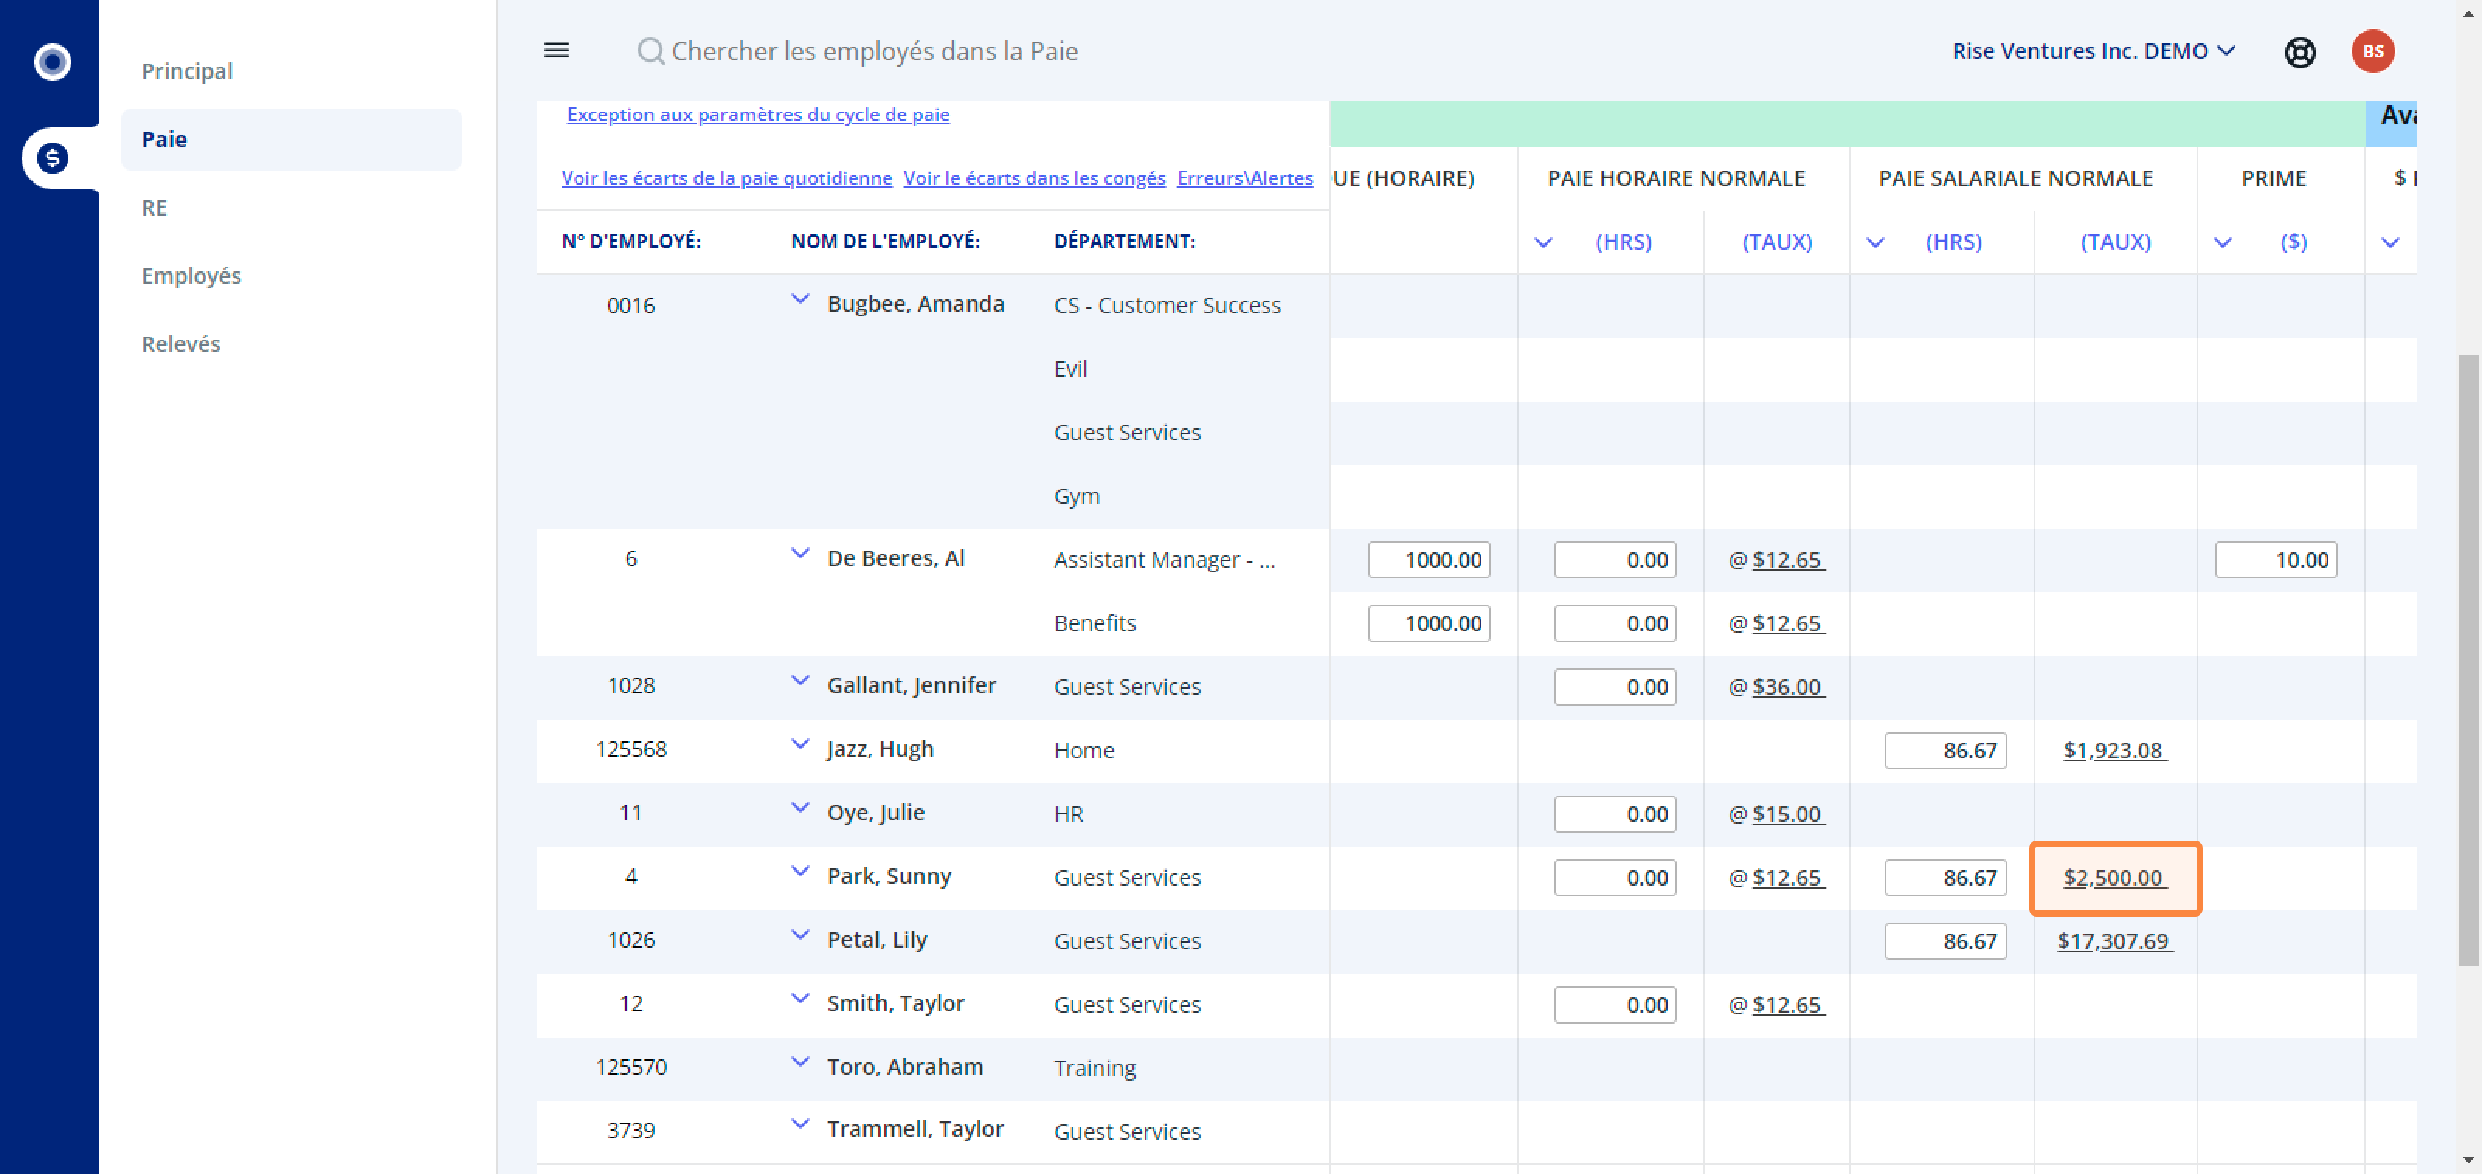This screenshot has height=1174, width=2482.
Task: Open Paie Horaire Normale column chevron
Action: [1543, 243]
